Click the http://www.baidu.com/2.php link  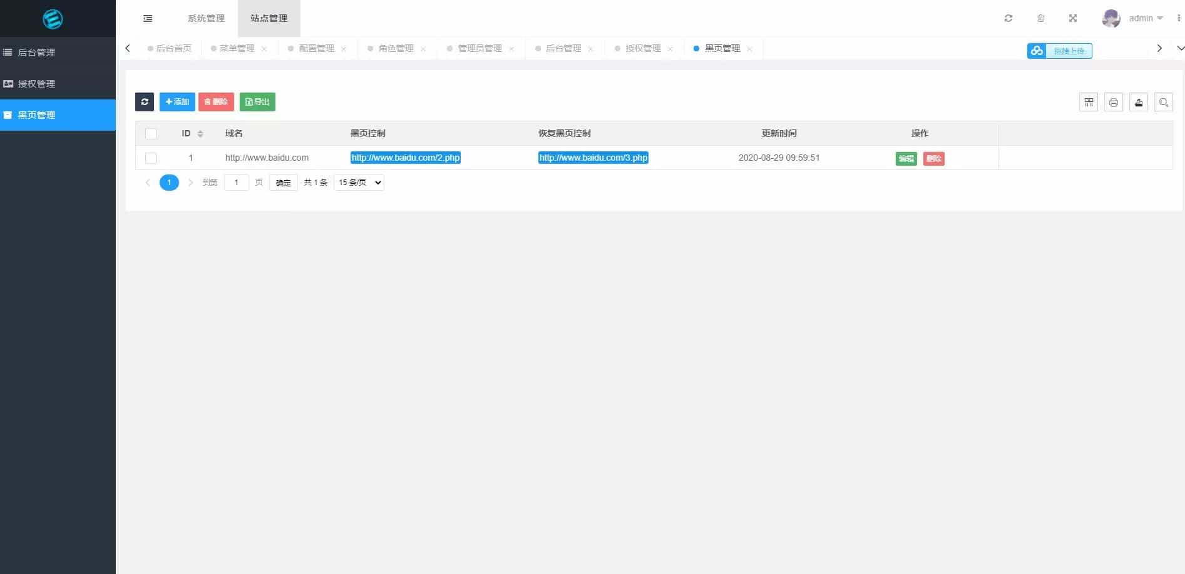(406, 158)
